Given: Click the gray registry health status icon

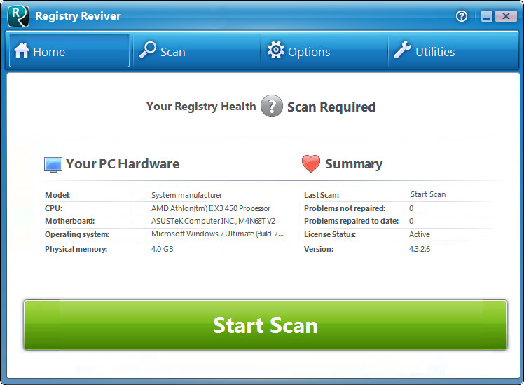Looking at the screenshot, I should pyautogui.click(x=271, y=106).
